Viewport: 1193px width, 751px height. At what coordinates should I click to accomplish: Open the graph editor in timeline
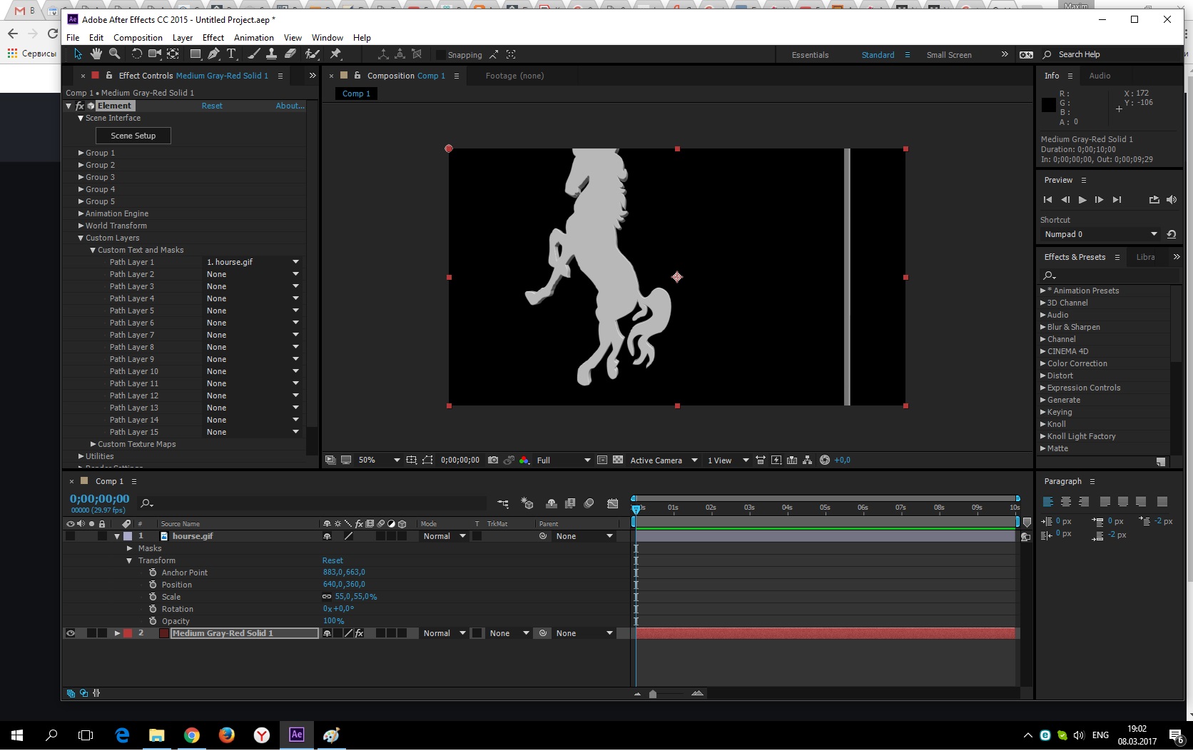(x=613, y=504)
